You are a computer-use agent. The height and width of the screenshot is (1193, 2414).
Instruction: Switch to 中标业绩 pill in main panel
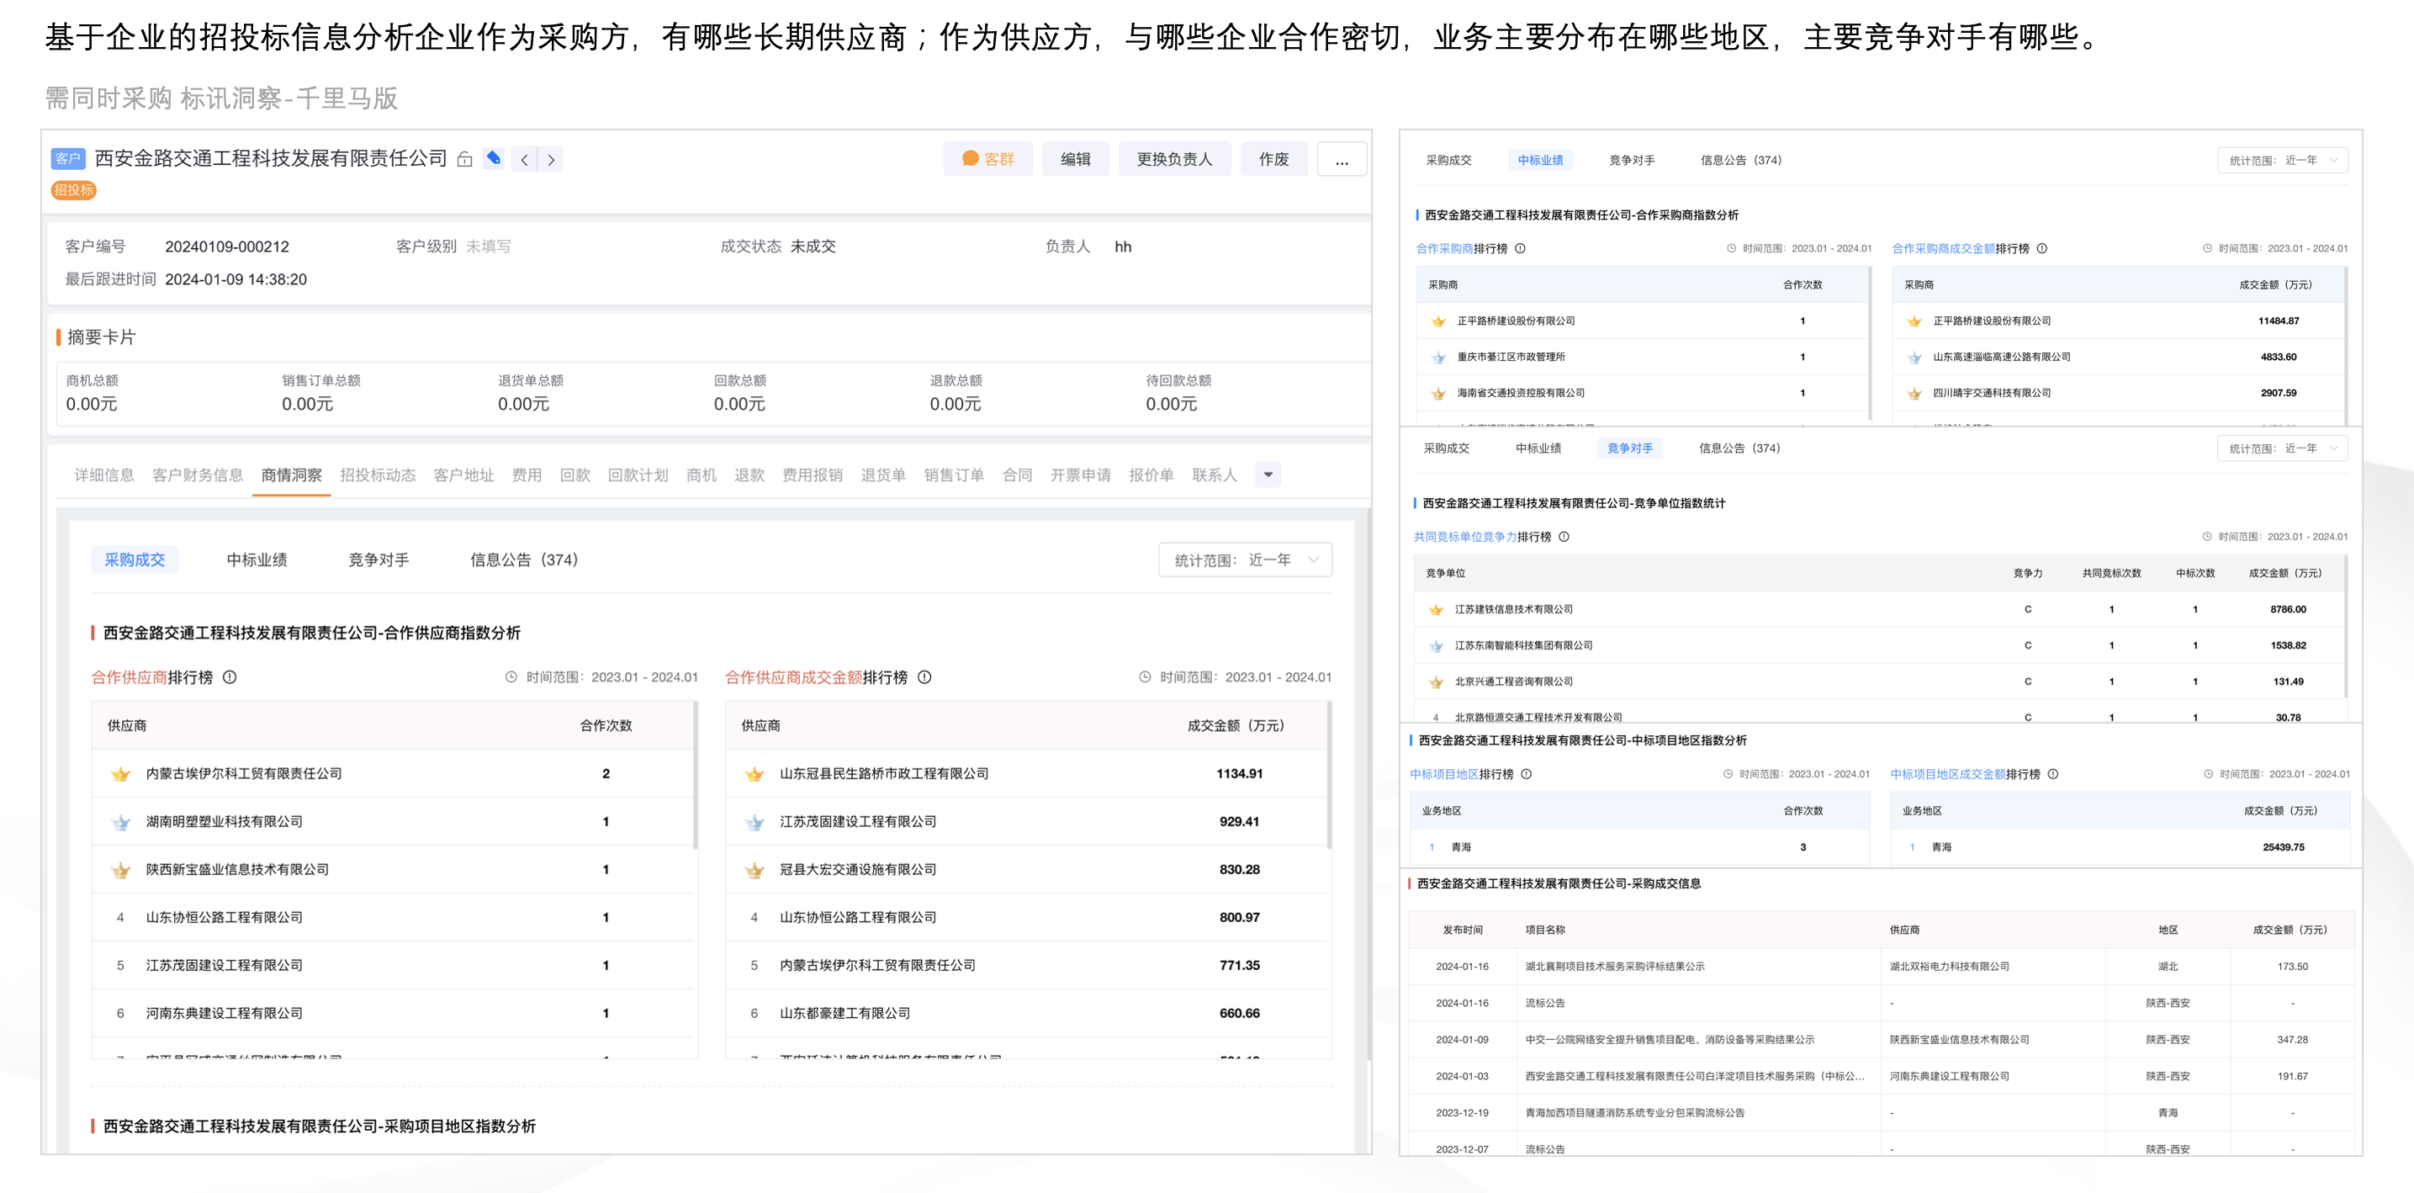coord(257,559)
